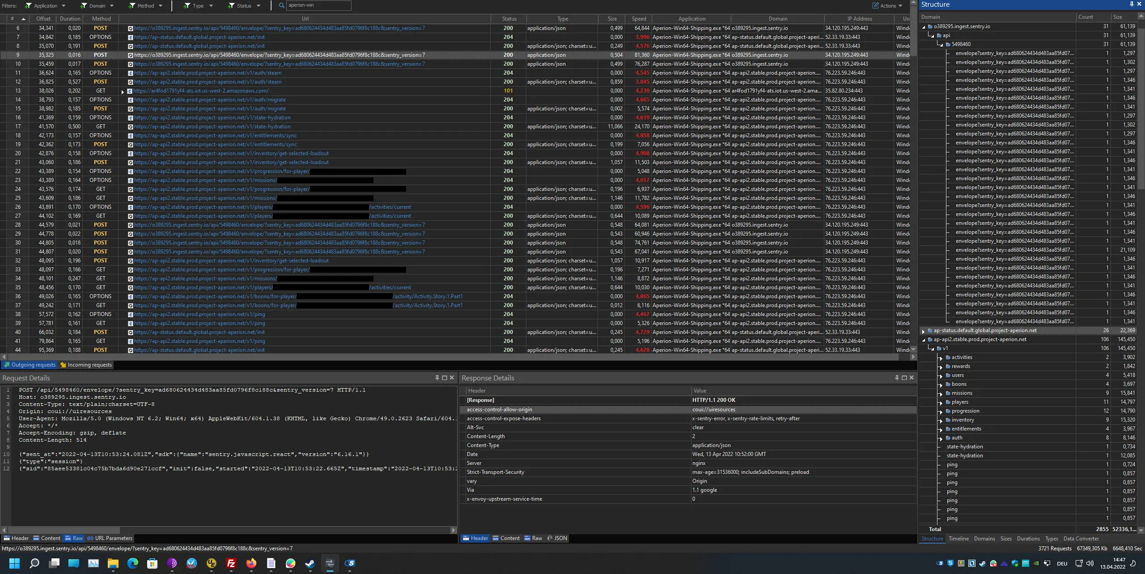
Task: Open the auth/steam POST request URL
Action: [208, 82]
